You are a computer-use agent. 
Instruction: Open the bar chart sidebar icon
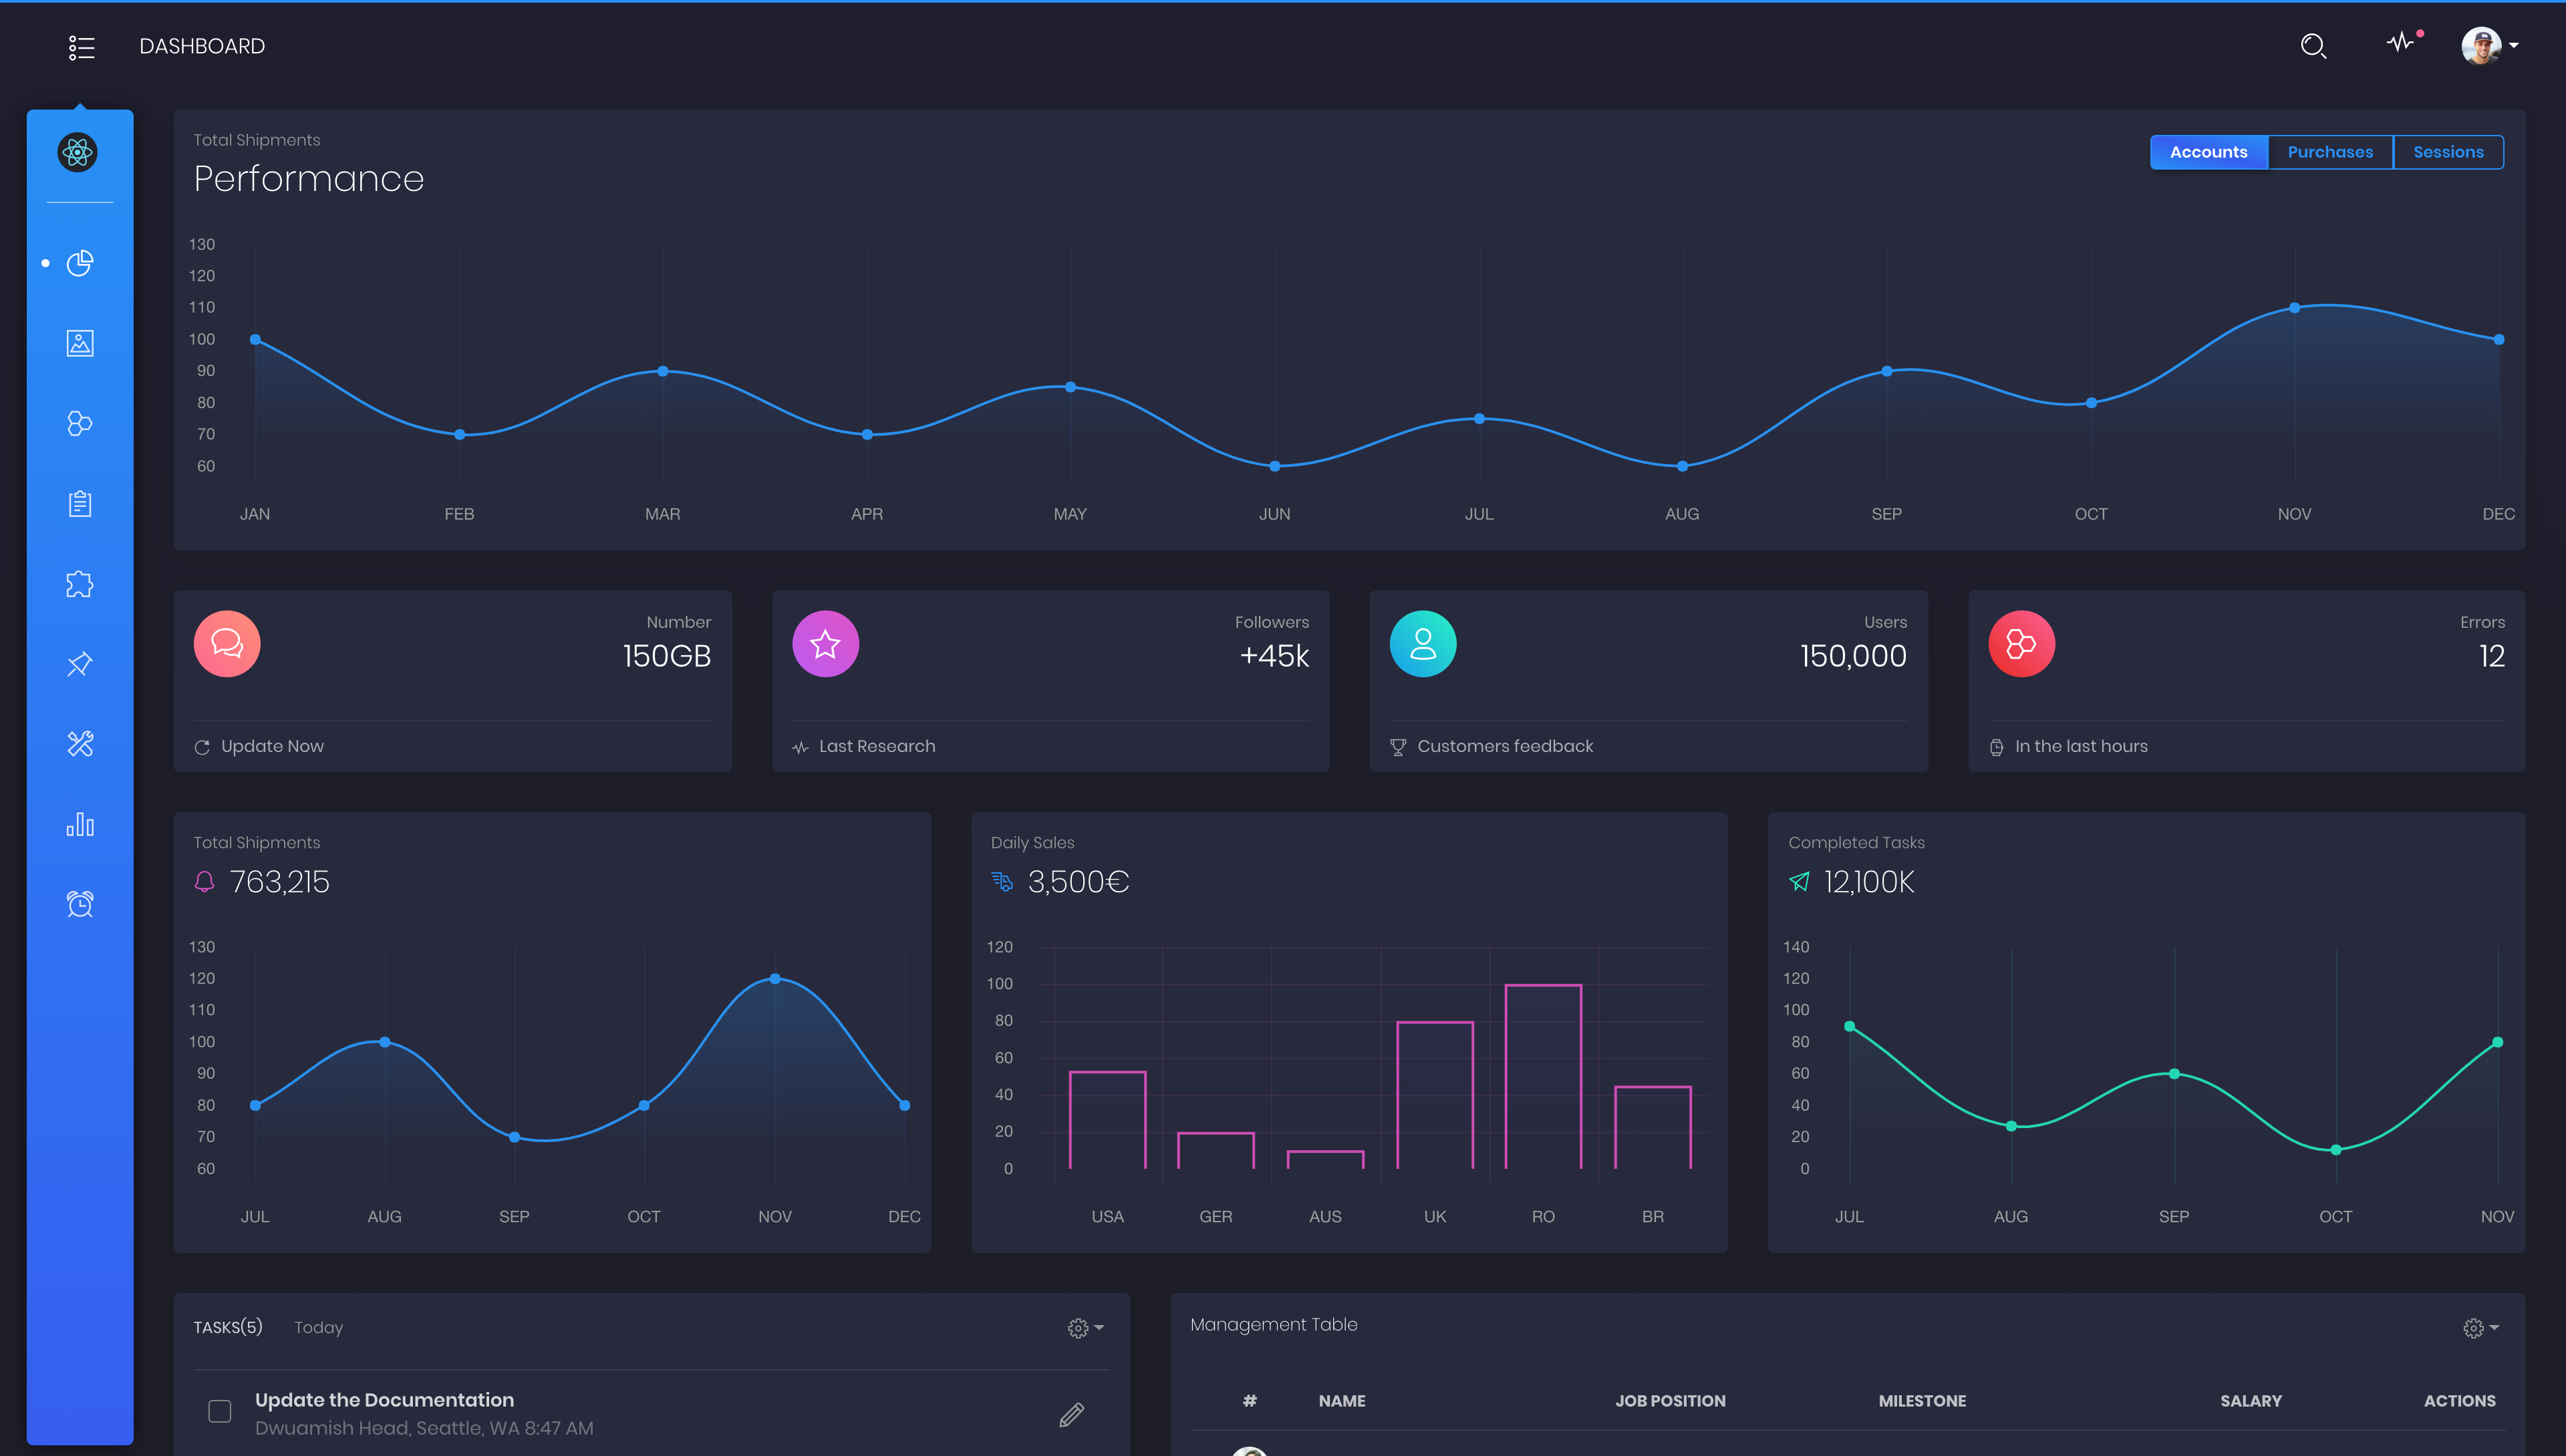[x=80, y=825]
